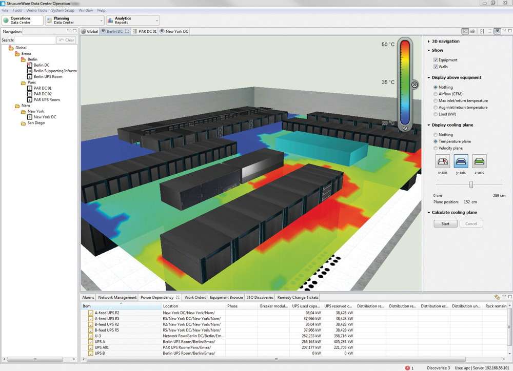Select Temperature plane radio button

point(436,141)
